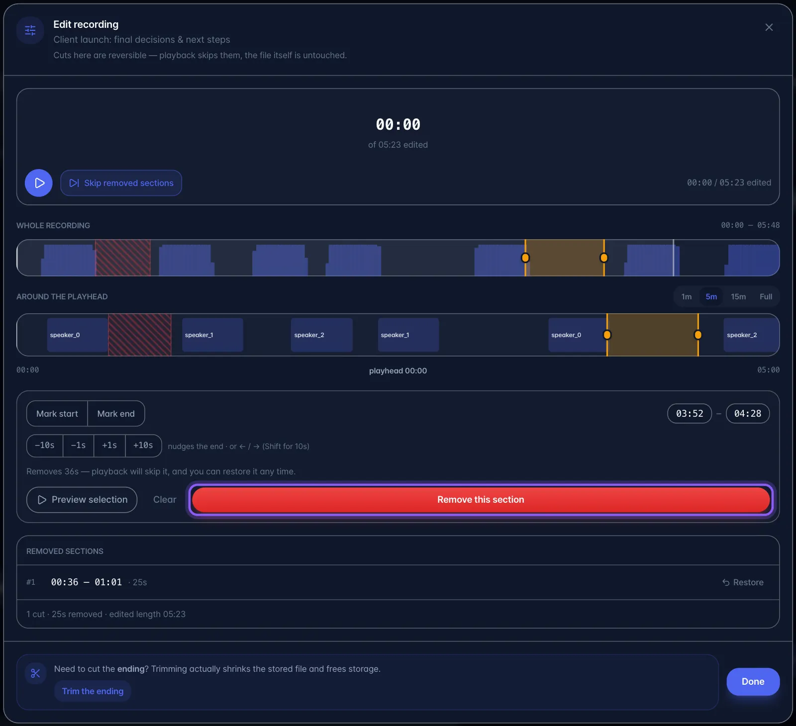Click the start handle on the whole-recording timeline
The image size is (796, 726).
[525, 258]
